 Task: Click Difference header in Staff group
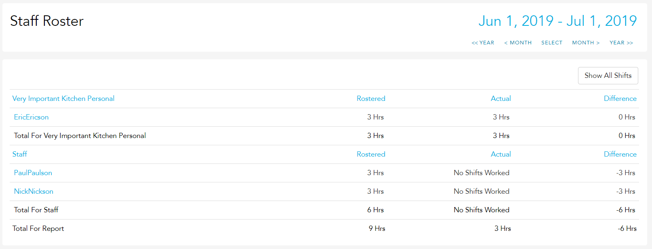click(620, 154)
